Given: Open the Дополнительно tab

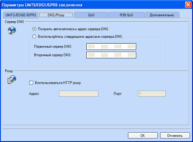Looking at the screenshot, I should click(162, 15).
